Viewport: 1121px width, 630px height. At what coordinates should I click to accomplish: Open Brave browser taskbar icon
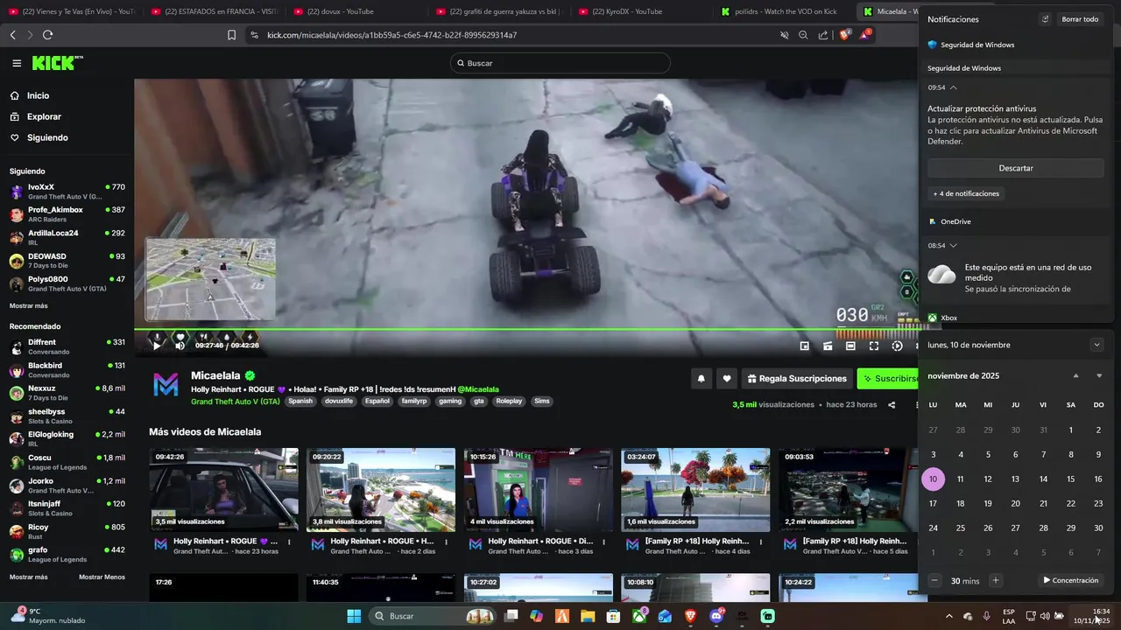pos(691,616)
